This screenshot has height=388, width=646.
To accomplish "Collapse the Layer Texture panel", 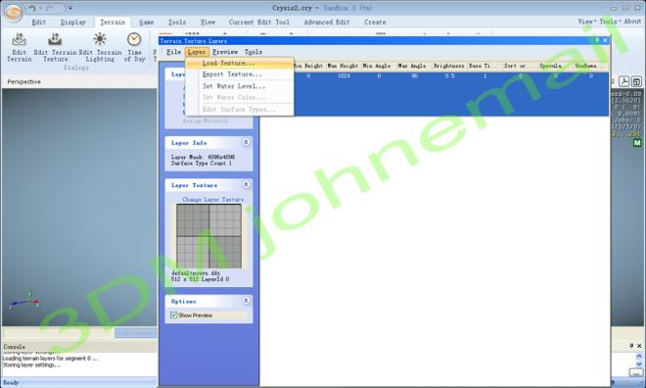I will [x=246, y=185].
